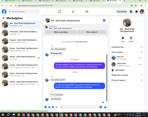This screenshot has height=117, width=148.
Task: Reload the page in Chrome
Action: (x=11, y=6)
